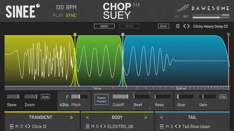Mute the Body layer
The height and width of the screenshot is (131, 234).
tap(93, 127)
